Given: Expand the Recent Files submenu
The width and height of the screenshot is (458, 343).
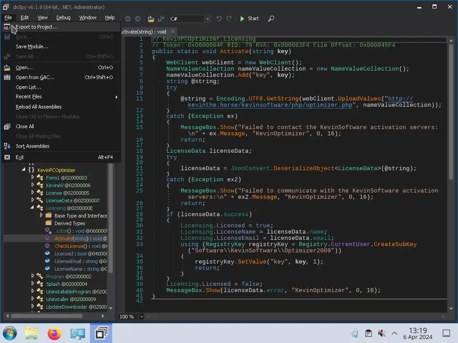Looking at the screenshot, I should pyautogui.click(x=61, y=96).
